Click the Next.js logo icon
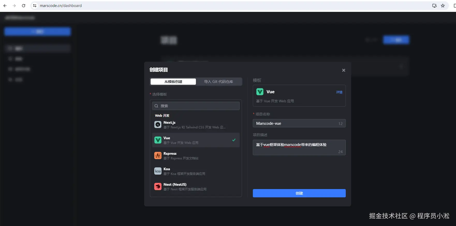Viewport: 456px width, 226px height. click(158, 124)
